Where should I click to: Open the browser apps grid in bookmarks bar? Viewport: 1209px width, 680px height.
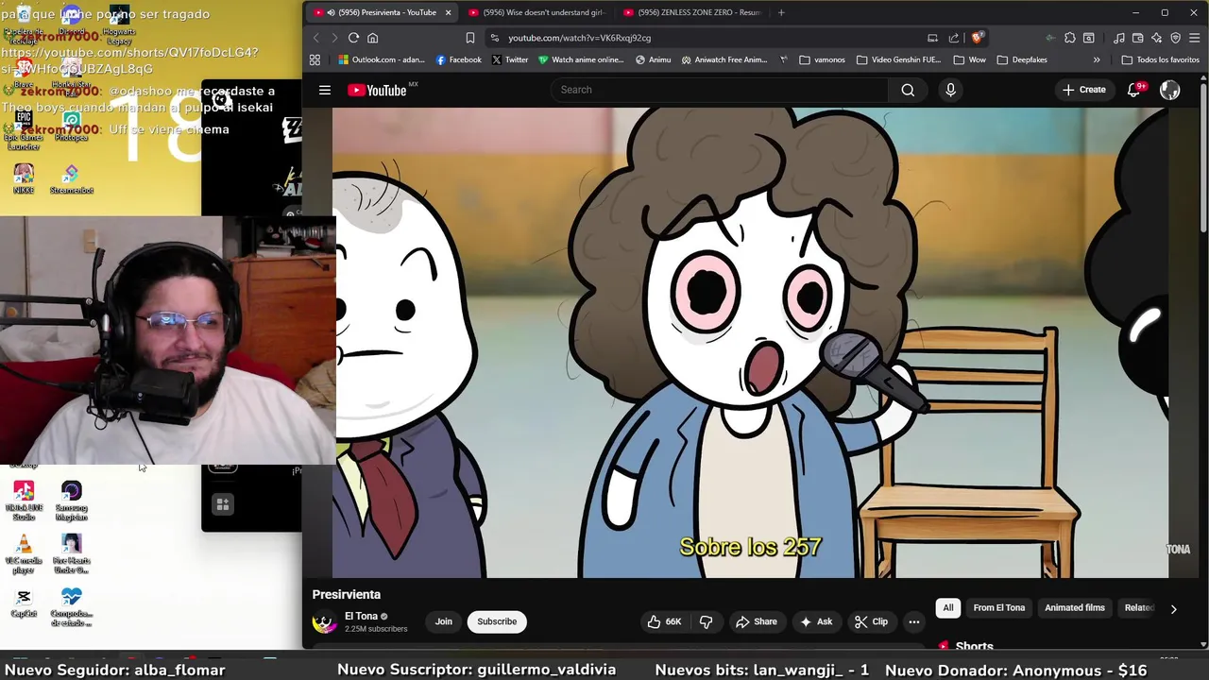point(315,59)
